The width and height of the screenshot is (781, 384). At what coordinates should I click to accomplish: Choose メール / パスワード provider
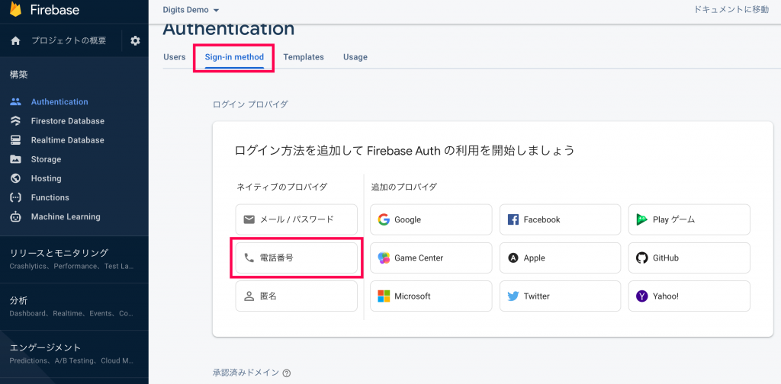tap(297, 219)
